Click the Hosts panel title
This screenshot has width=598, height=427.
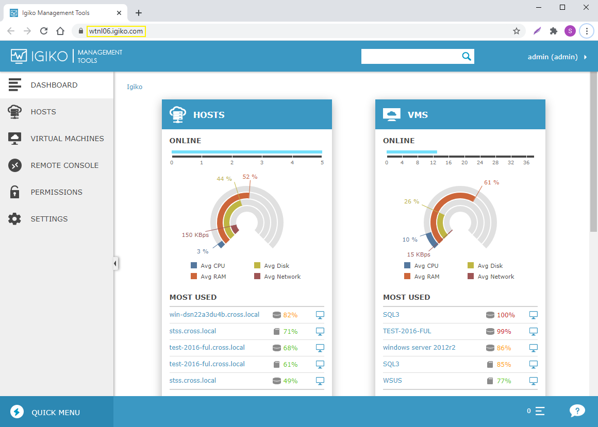pos(209,115)
